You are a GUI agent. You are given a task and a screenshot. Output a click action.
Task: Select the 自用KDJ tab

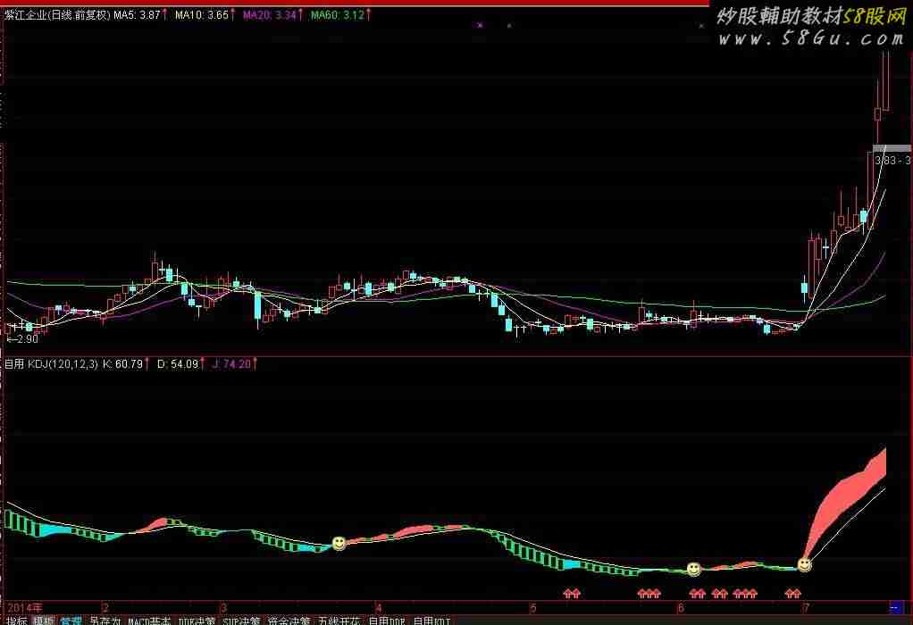coord(431,621)
